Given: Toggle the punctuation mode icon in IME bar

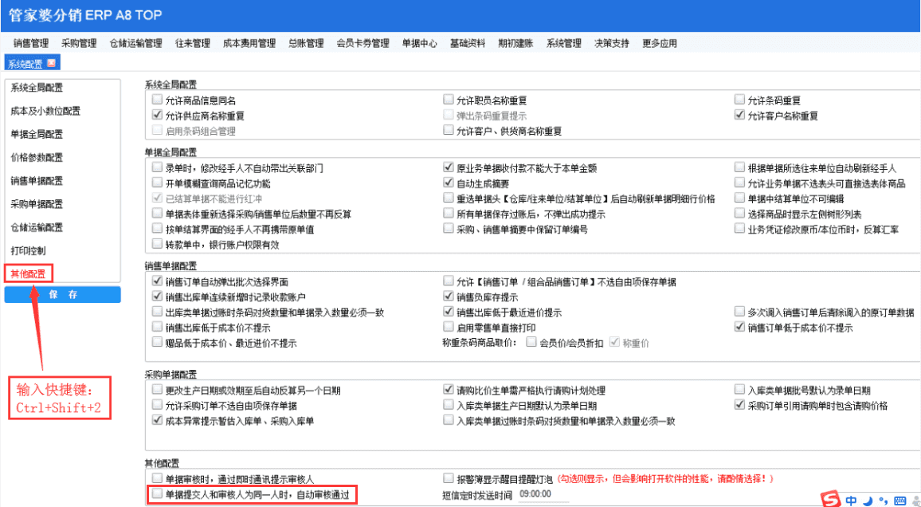Looking at the screenshot, I should [x=882, y=501].
